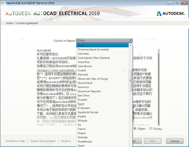Open the System Requirements link
Screen dimensions: 189x147
(x=43, y=141)
